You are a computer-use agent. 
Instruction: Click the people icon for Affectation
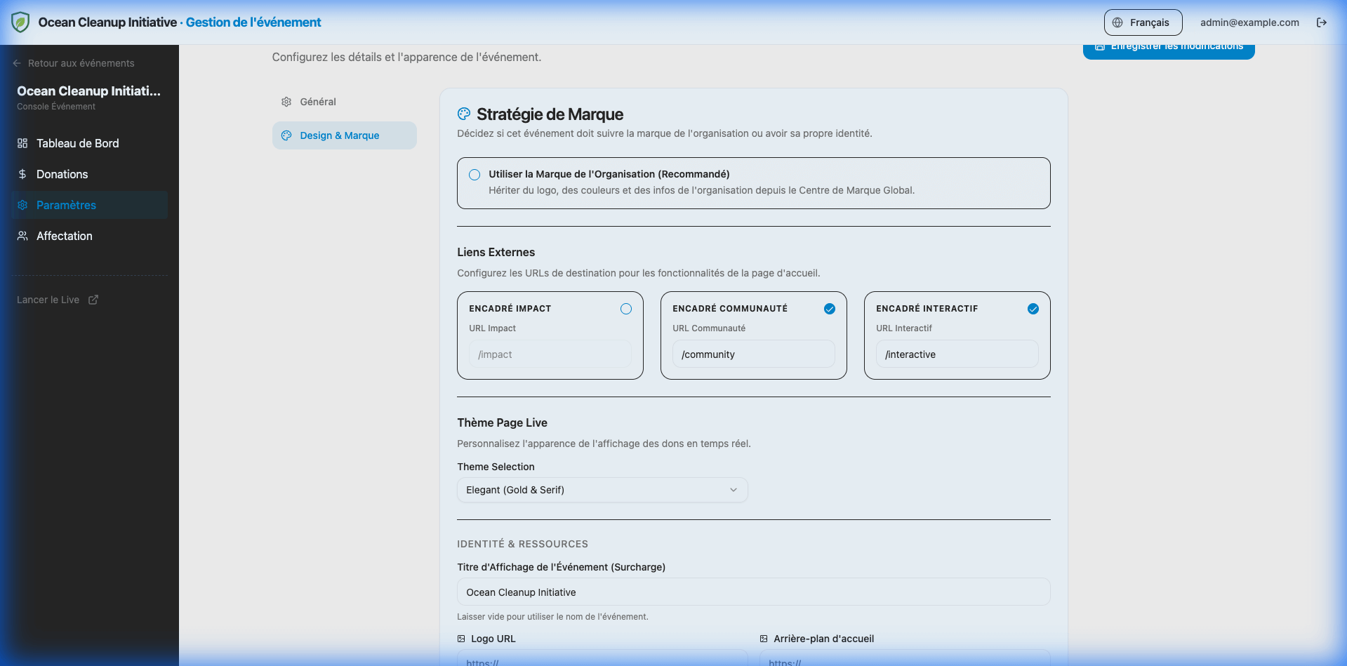(22, 236)
